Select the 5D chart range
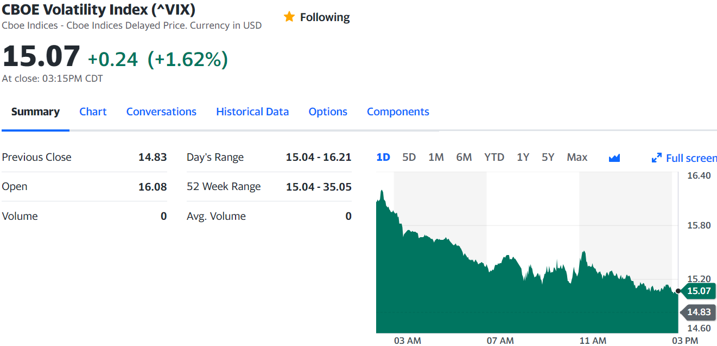This screenshot has width=717, height=346. coord(409,157)
